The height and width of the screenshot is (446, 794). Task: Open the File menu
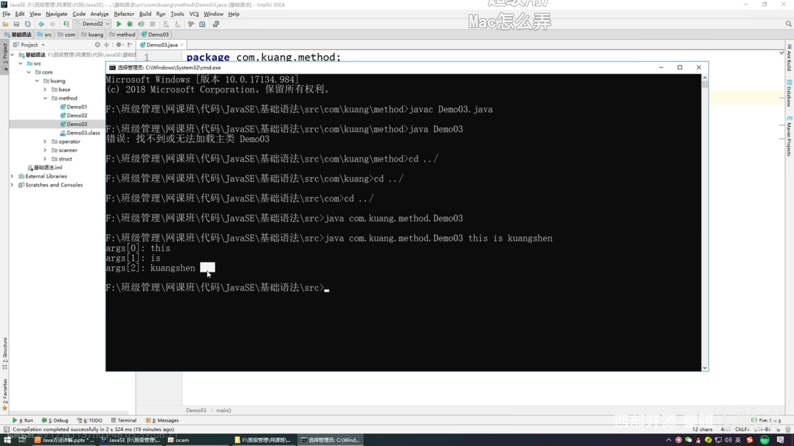click(x=6, y=14)
